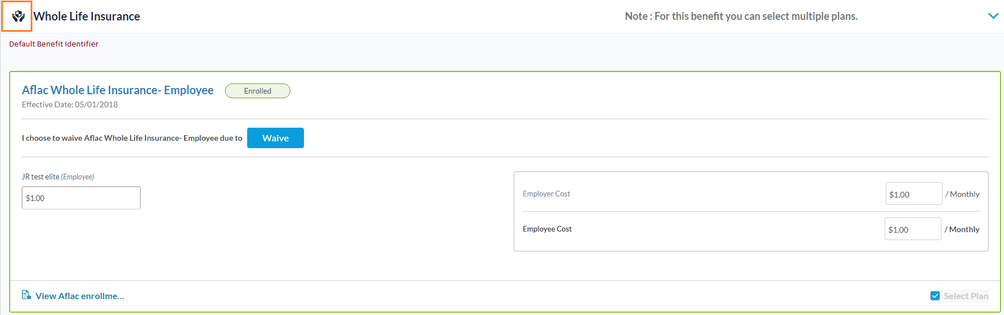Toggle the Select Plan checkbox
The height and width of the screenshot is (315, 1004).
pyautogui.click(x=935, y=296)
